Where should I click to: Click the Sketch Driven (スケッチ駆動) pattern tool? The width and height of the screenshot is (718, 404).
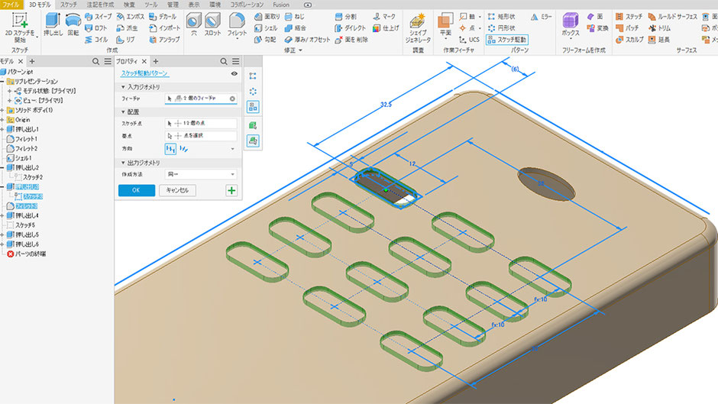coord(507,40)
